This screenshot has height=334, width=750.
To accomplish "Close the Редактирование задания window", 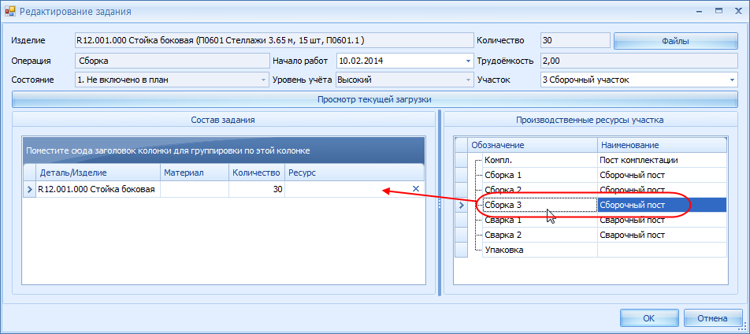I will (737, 10).
